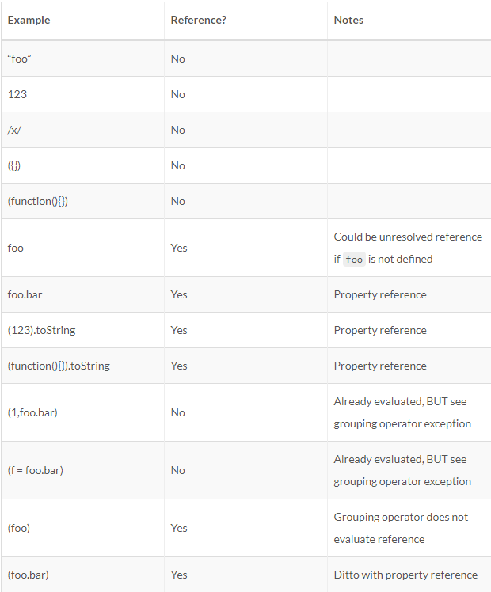
Task: Select the (1,foo.bar) example cell
Action: (x=32, y=412)
